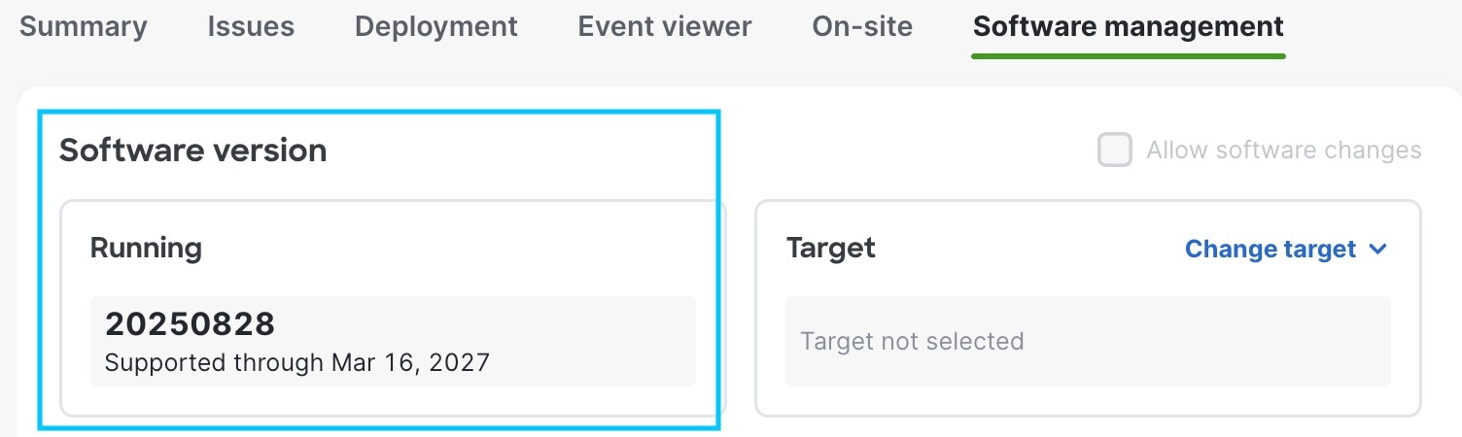This screenshot has height=437, width=1462.
Task: Click the 'Target not selected' field
Action: pyautogui.click(x=1088, y=342)
